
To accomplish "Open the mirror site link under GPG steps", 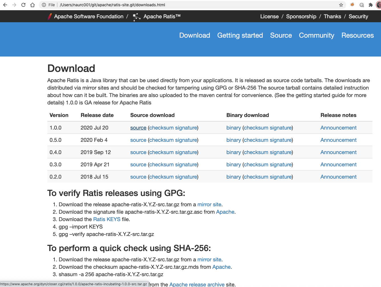I will (209, 205).
